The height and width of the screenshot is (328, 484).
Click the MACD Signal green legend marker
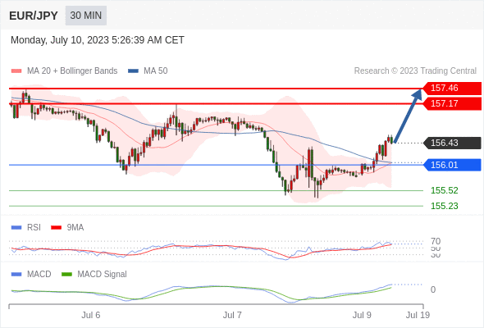pyautogui.click(x=66, y=275)
